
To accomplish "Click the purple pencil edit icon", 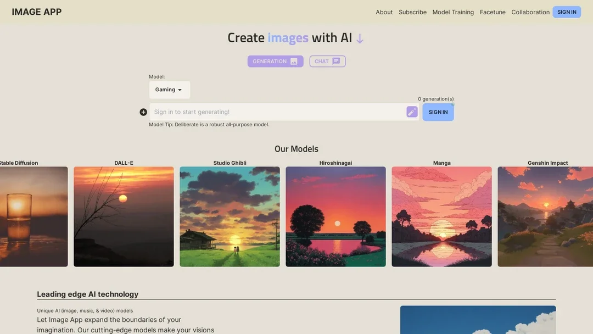I will point(412,112).
